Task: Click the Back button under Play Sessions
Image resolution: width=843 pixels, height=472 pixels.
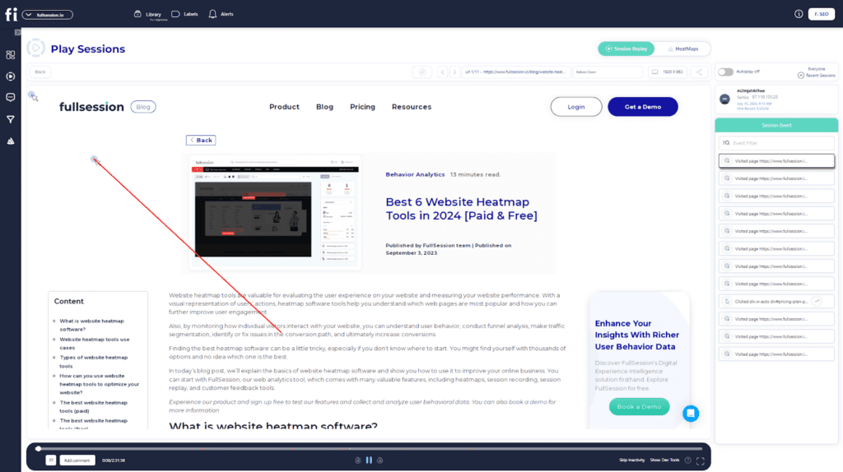Action: [40, 72]
